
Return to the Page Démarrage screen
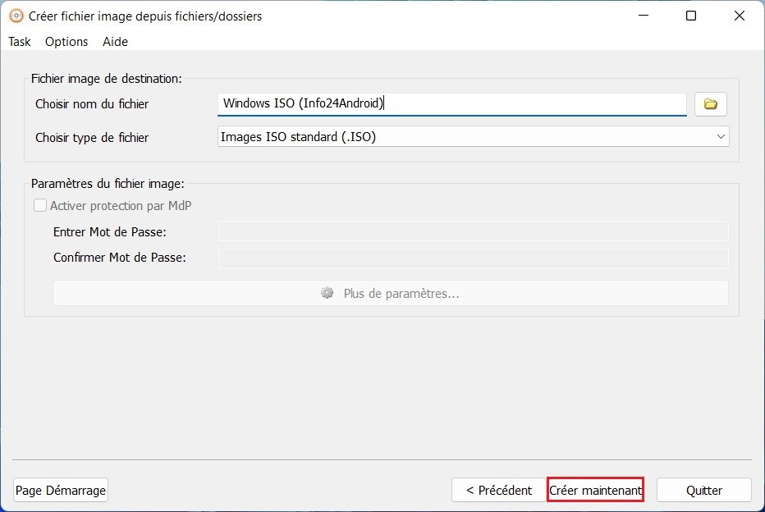(60, 490)
